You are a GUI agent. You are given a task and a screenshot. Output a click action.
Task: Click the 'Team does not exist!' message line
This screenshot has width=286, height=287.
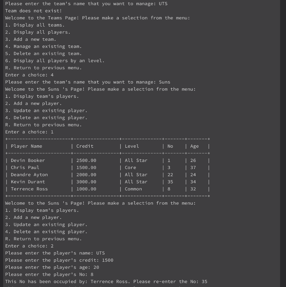coord(34,11)
